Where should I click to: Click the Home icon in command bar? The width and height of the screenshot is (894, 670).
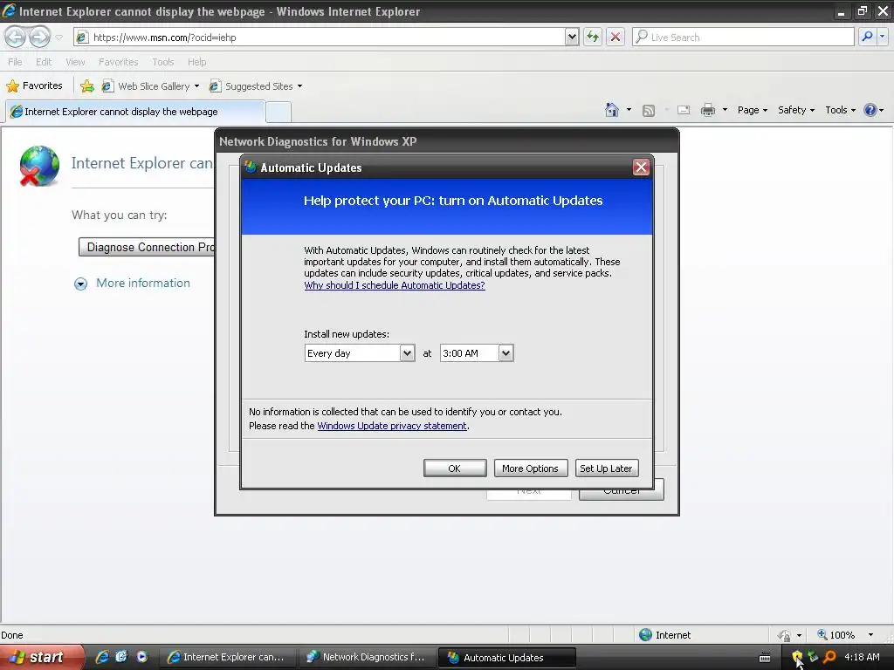point(612,110)
